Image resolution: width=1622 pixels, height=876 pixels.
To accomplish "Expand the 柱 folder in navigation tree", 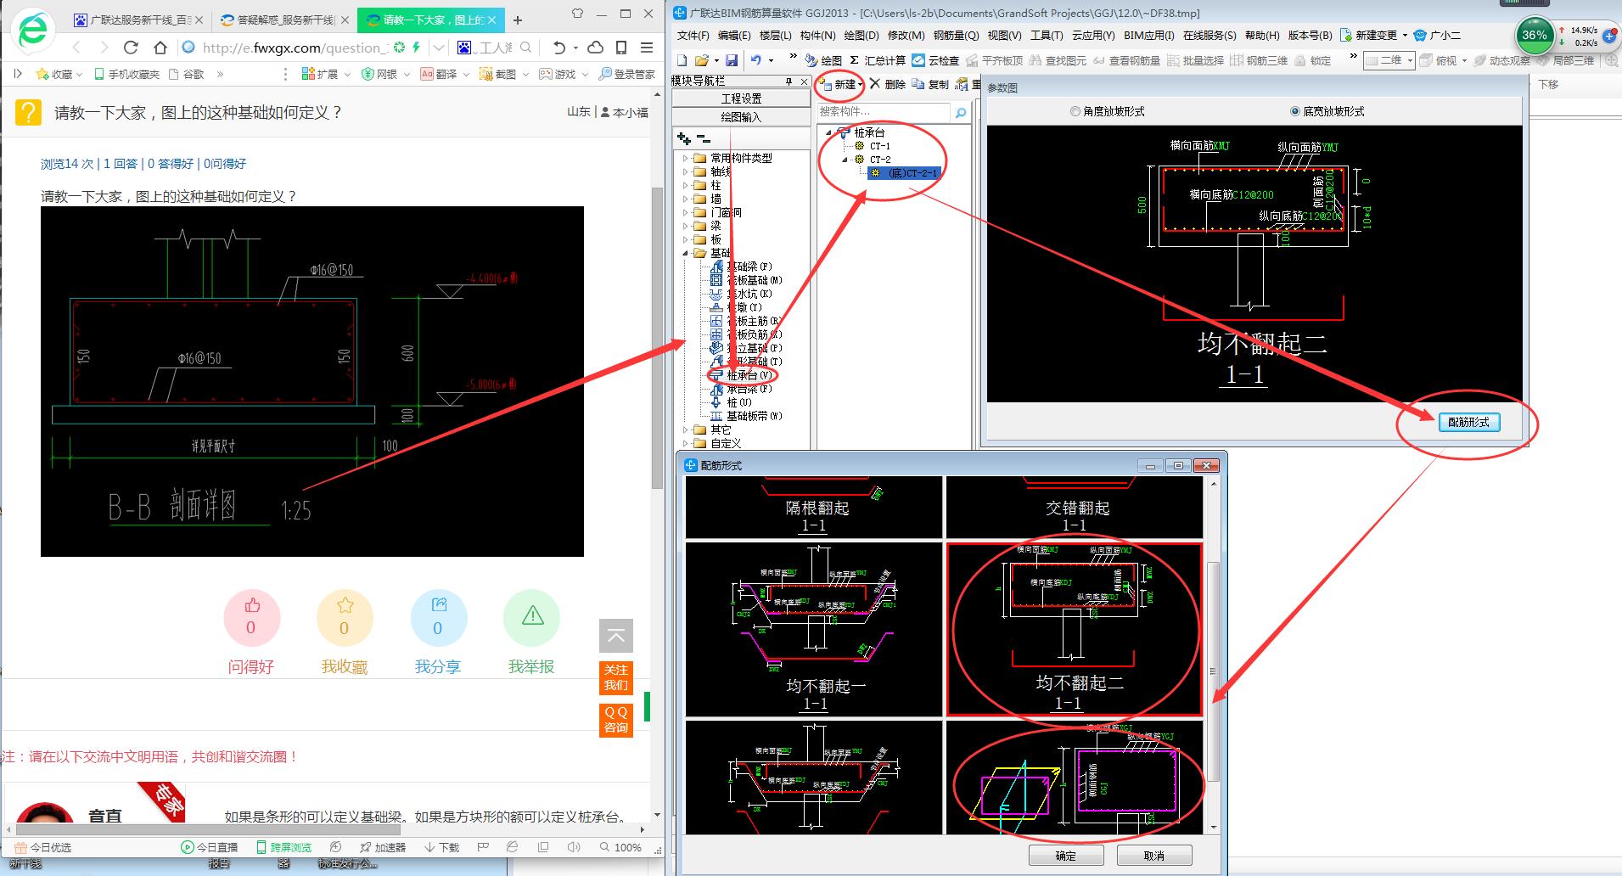I will point(686,185).
